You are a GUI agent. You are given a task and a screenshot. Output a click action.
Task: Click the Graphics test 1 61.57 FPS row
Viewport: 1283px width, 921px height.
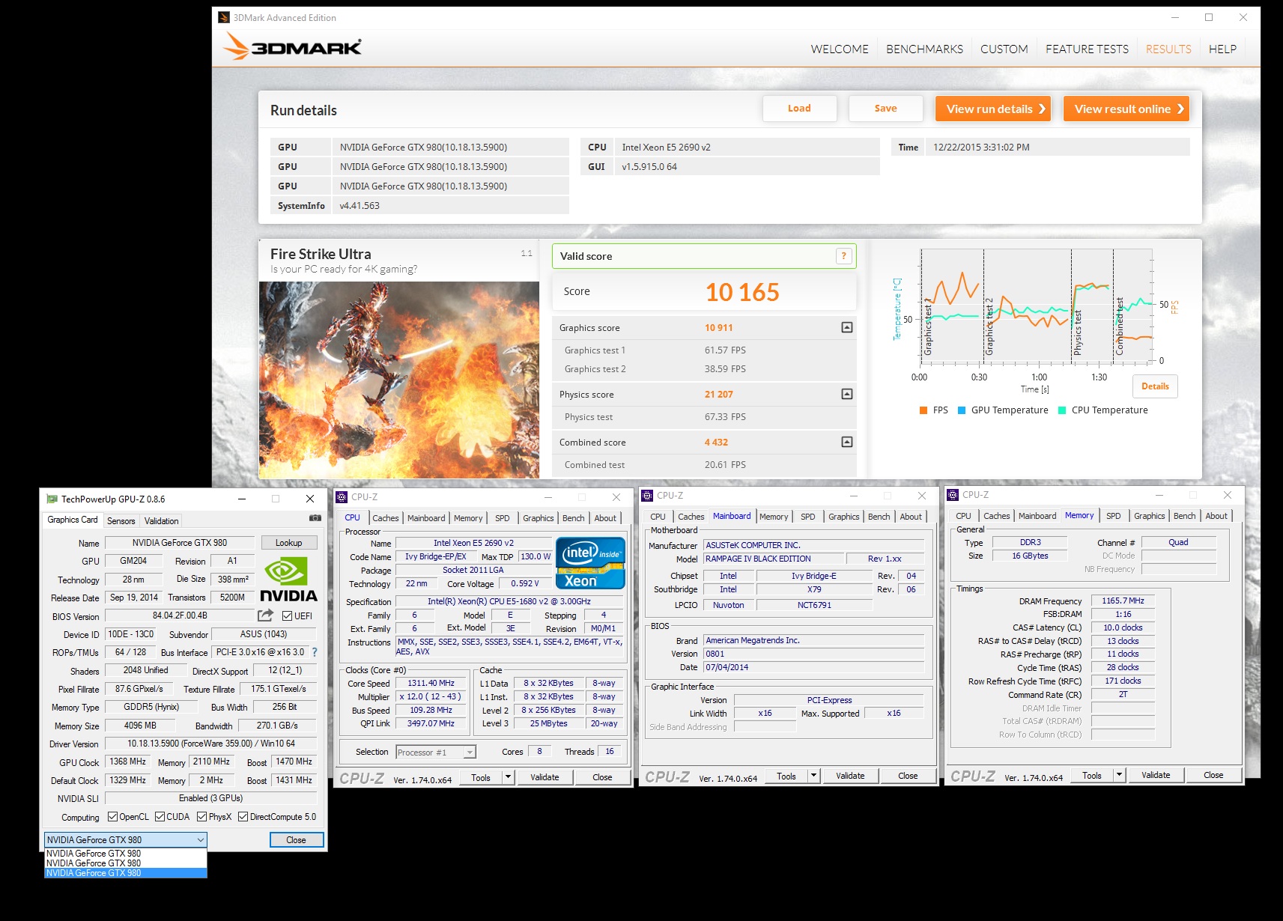(x=704, y=350)
